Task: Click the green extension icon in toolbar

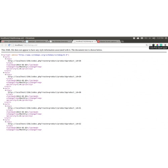Action: click(x=161, y=45)
